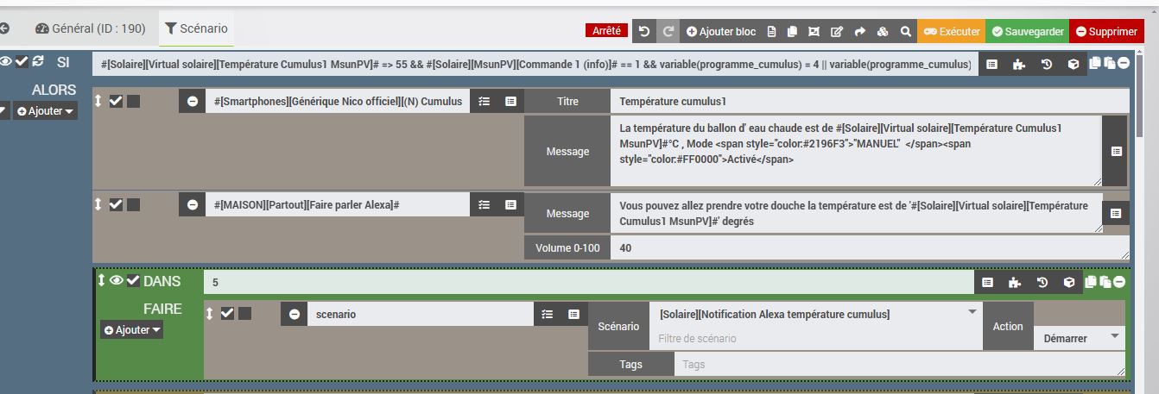Check the parallel box of Cumulus action

(134, 101)
